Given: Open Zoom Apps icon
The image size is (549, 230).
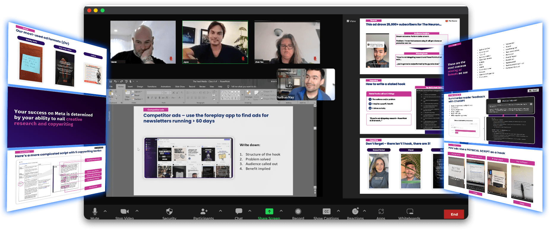Looking at the screenshot, I should (381, 211).
